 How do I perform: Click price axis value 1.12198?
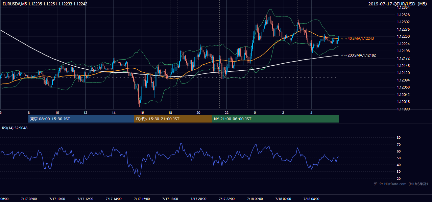click(404, 51)
